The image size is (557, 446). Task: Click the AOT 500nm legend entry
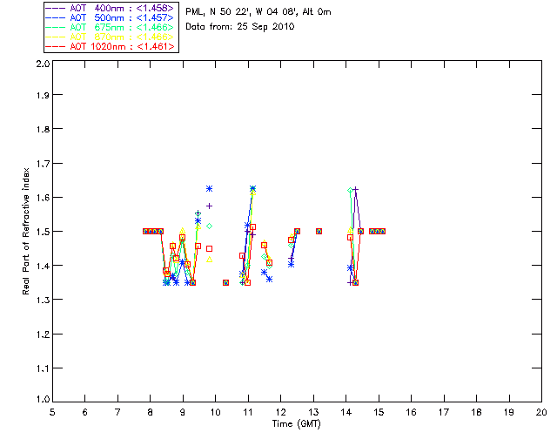[x=111, y=17]
